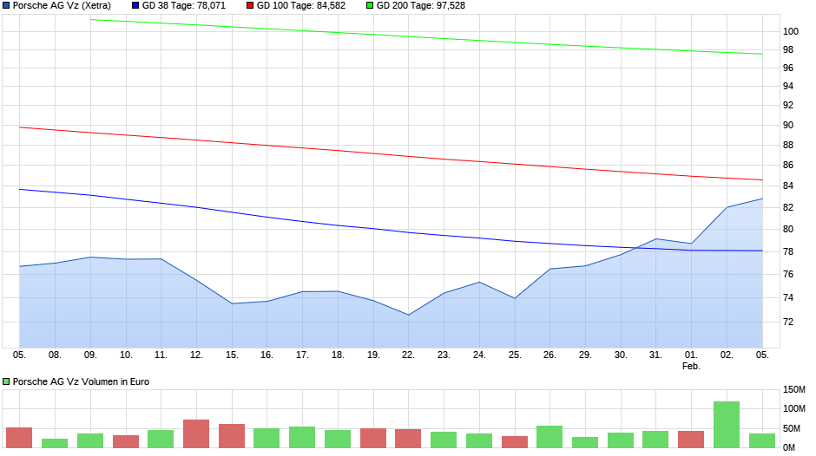Click the 'Feb.' month label on date axis
816x456 pixels.
tap(691, 366)
